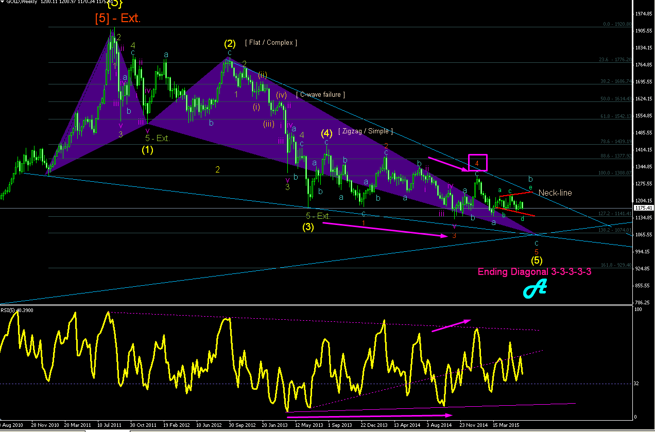655x432 pixels.
Task: Select the current price tag 1175.41
Action: (x=644, y=208)
